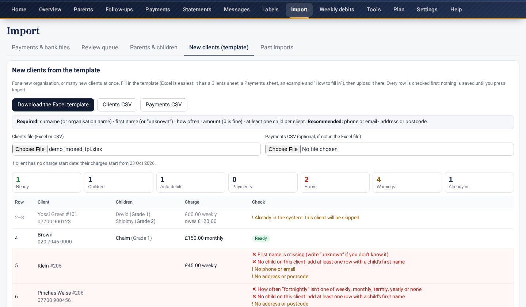Click the Check column header
526x307 pixels.
tap(259, 202)
